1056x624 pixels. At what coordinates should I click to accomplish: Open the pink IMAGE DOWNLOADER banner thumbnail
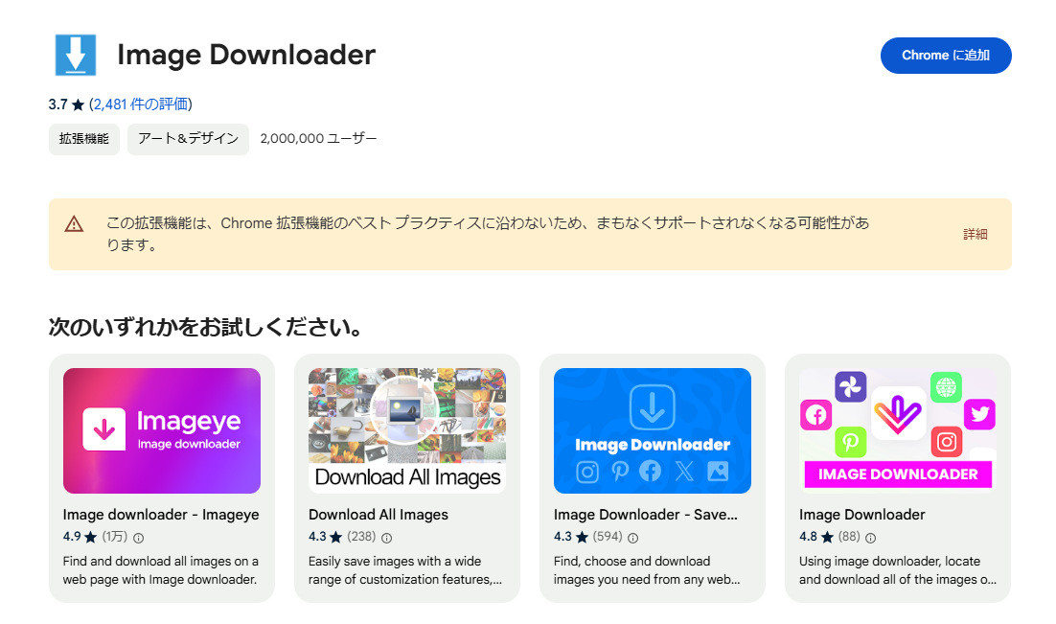point(898,430)
